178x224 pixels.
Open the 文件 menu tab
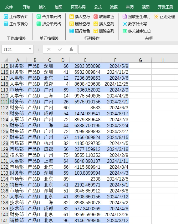pyautogui.click(x=9, y=7)
